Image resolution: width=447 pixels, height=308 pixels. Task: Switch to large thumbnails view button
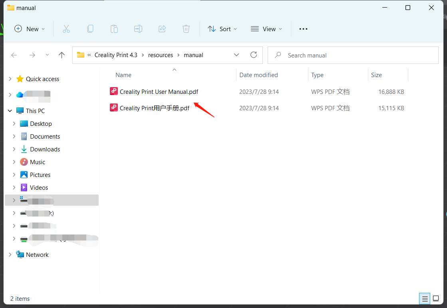pos(436,298)
